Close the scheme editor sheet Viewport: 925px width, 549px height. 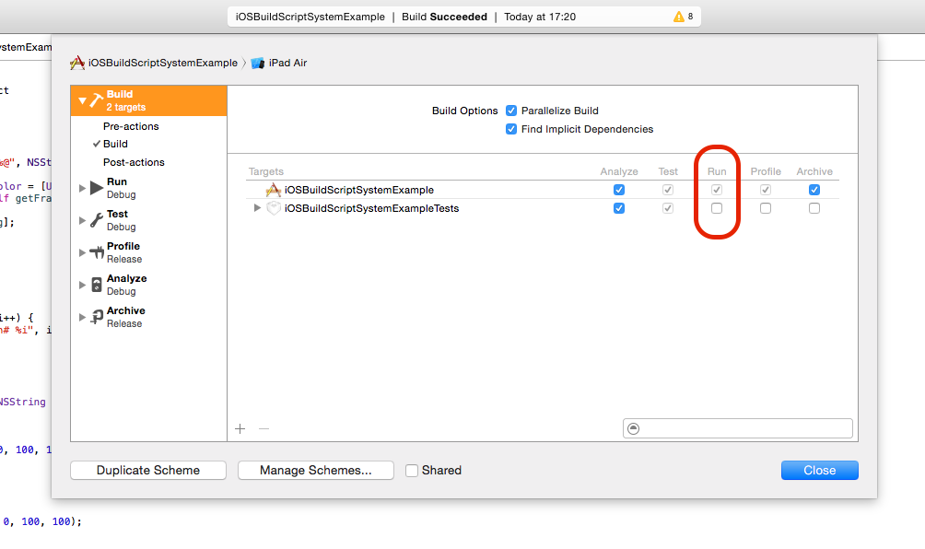tap(819, 471)
